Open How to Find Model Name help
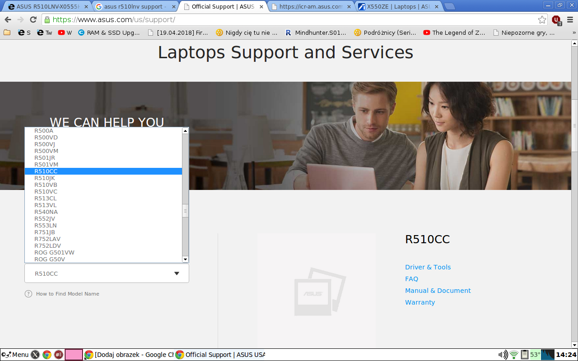The height and width of the screenshot is (361, 578). [x=68, y=294]
